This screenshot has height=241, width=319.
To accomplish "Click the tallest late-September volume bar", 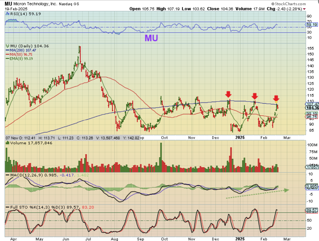I will (x=161, y=157).
